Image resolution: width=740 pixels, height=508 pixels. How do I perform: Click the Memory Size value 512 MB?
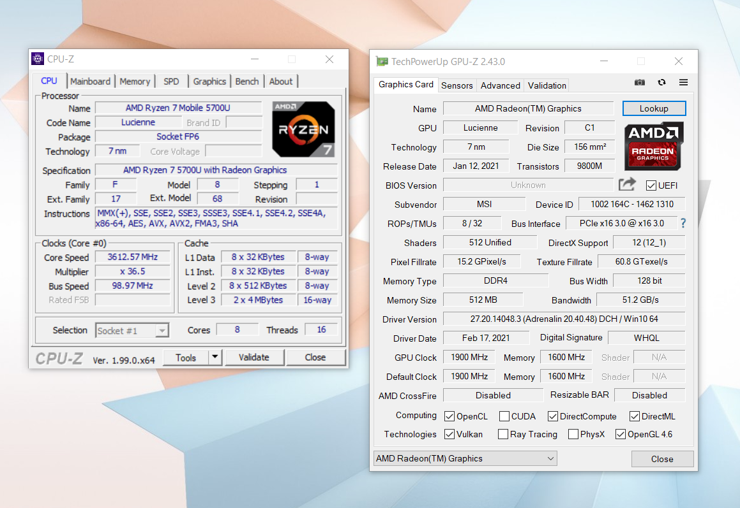(x=483, y=300)
